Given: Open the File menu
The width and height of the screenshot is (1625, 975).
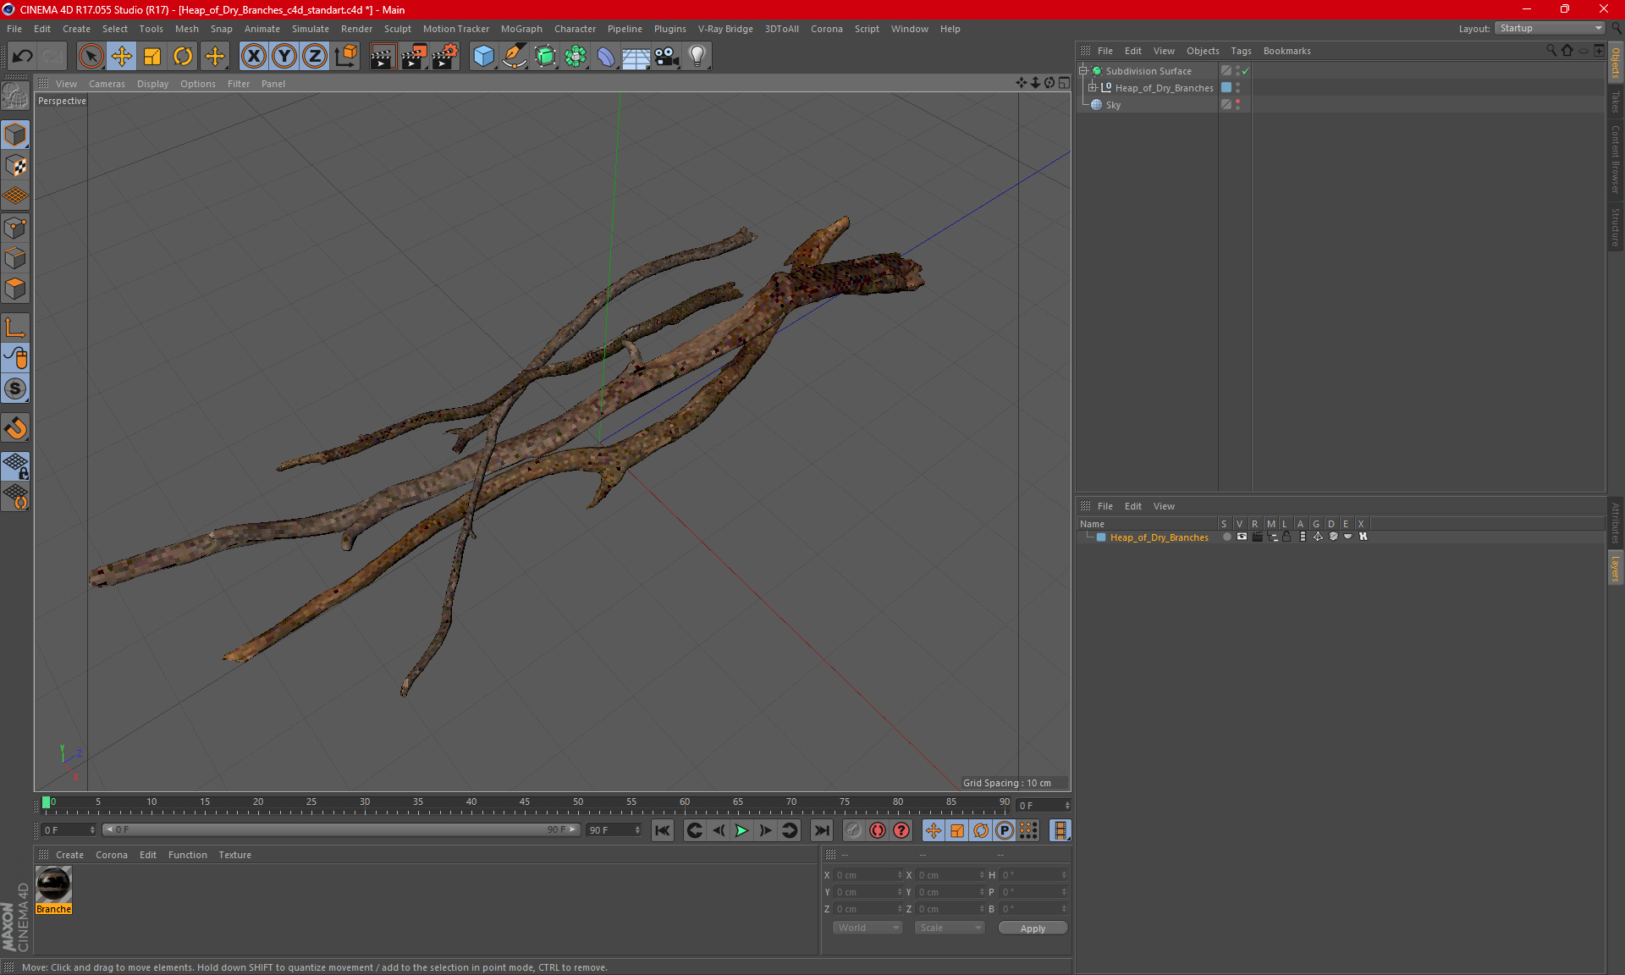Looking at the screenshot, I should [14, 29].
